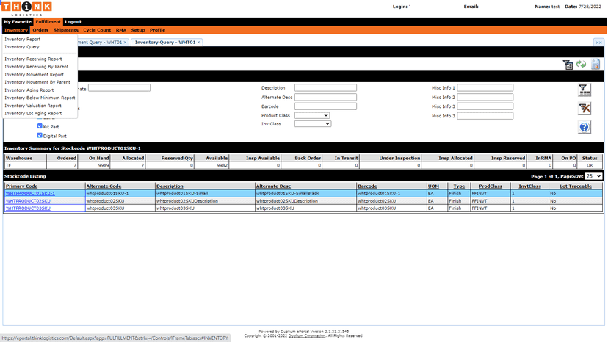The height and width of the screenshot is (342, 608).
Task: Click the whtproduct02SKUDescription description cell
Action: tap(205, 201)
